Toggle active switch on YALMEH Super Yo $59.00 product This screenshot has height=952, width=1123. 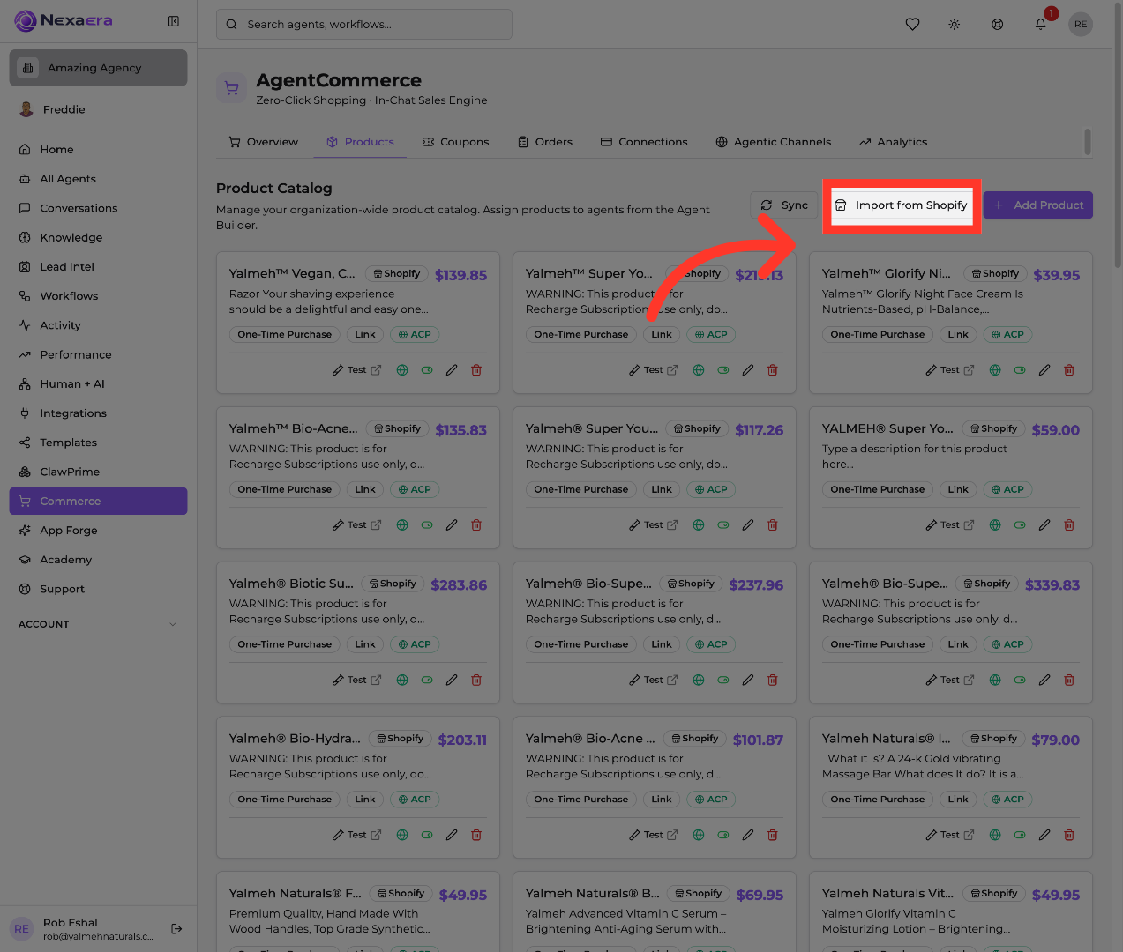(1020, 525)
